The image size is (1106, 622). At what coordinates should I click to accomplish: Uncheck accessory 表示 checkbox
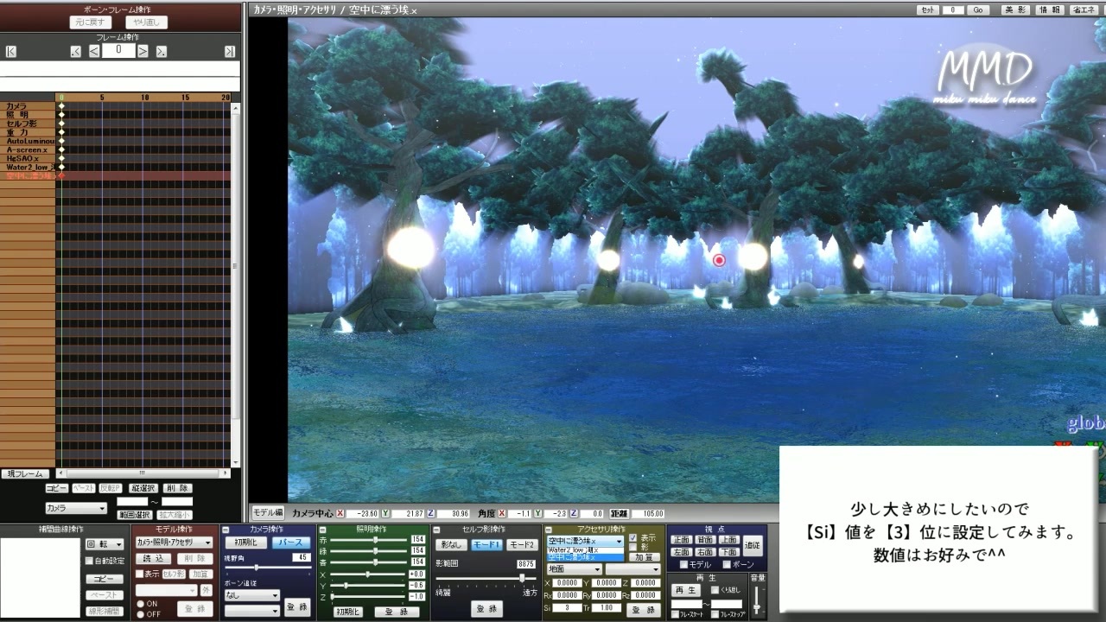[632, 537]
